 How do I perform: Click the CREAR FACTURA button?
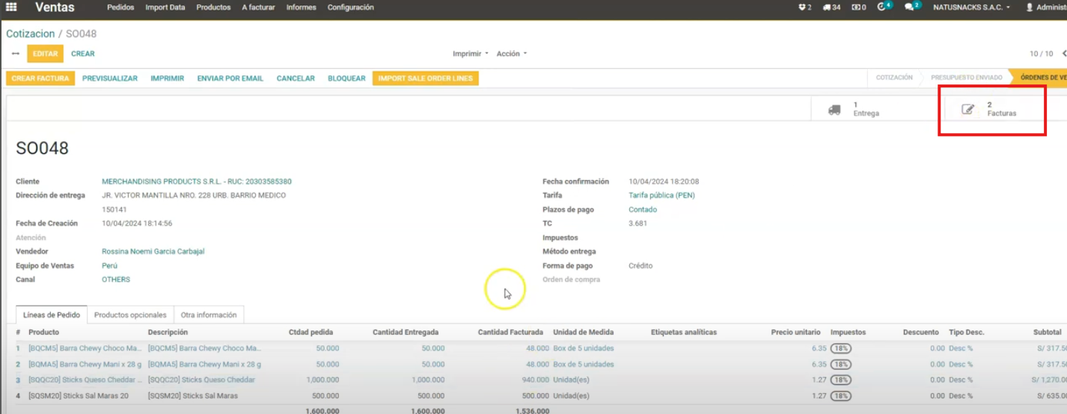pos(40,78)
